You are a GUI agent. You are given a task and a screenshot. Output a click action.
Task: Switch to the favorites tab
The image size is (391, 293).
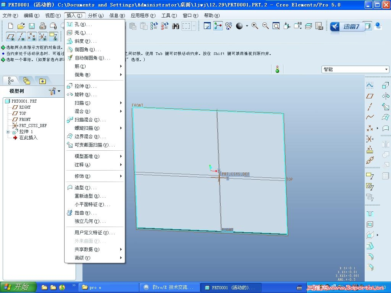42,81
